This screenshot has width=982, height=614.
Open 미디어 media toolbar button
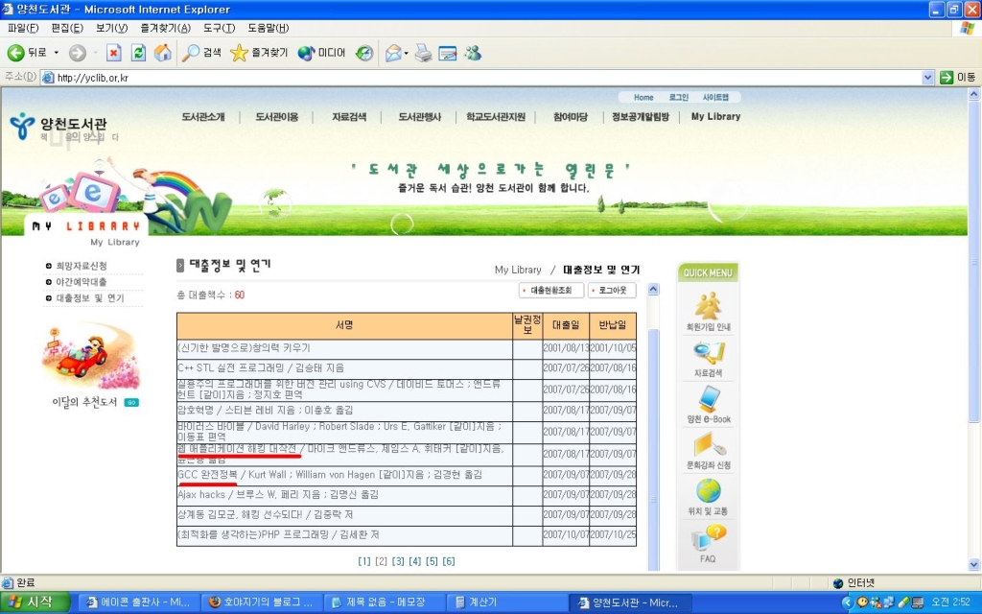322,54
